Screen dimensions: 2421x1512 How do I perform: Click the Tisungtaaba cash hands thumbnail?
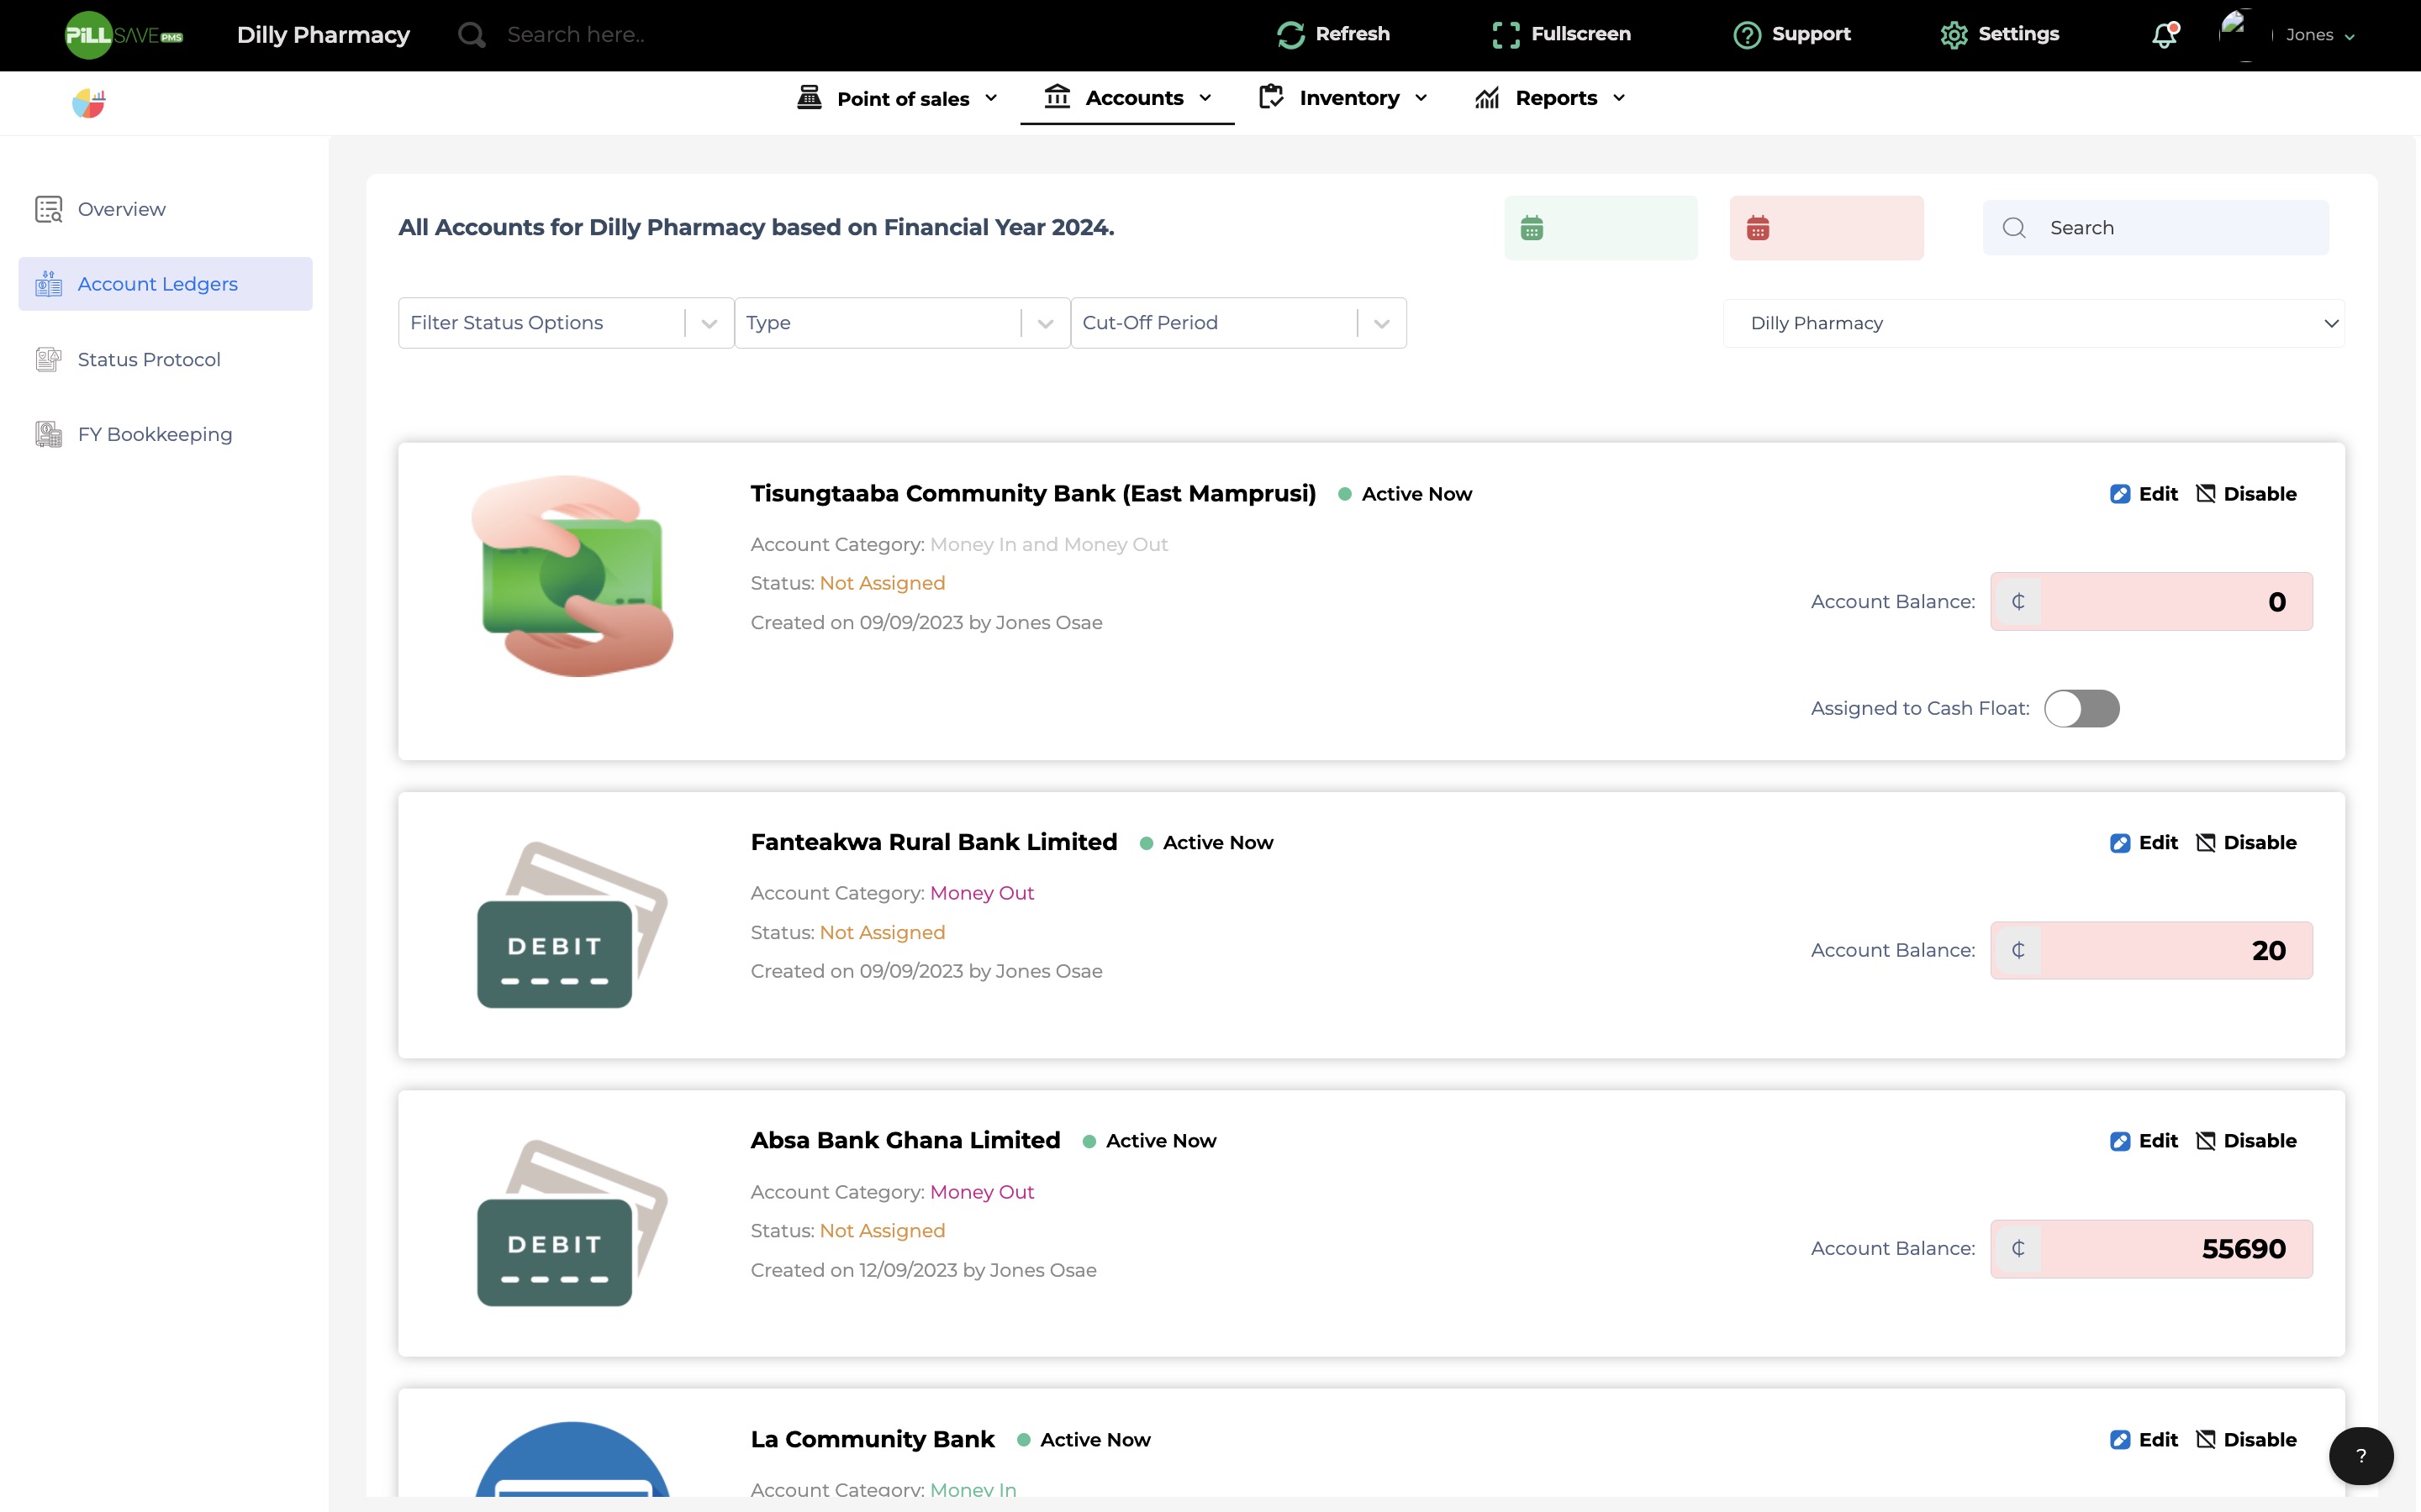(x=572, y=576)
